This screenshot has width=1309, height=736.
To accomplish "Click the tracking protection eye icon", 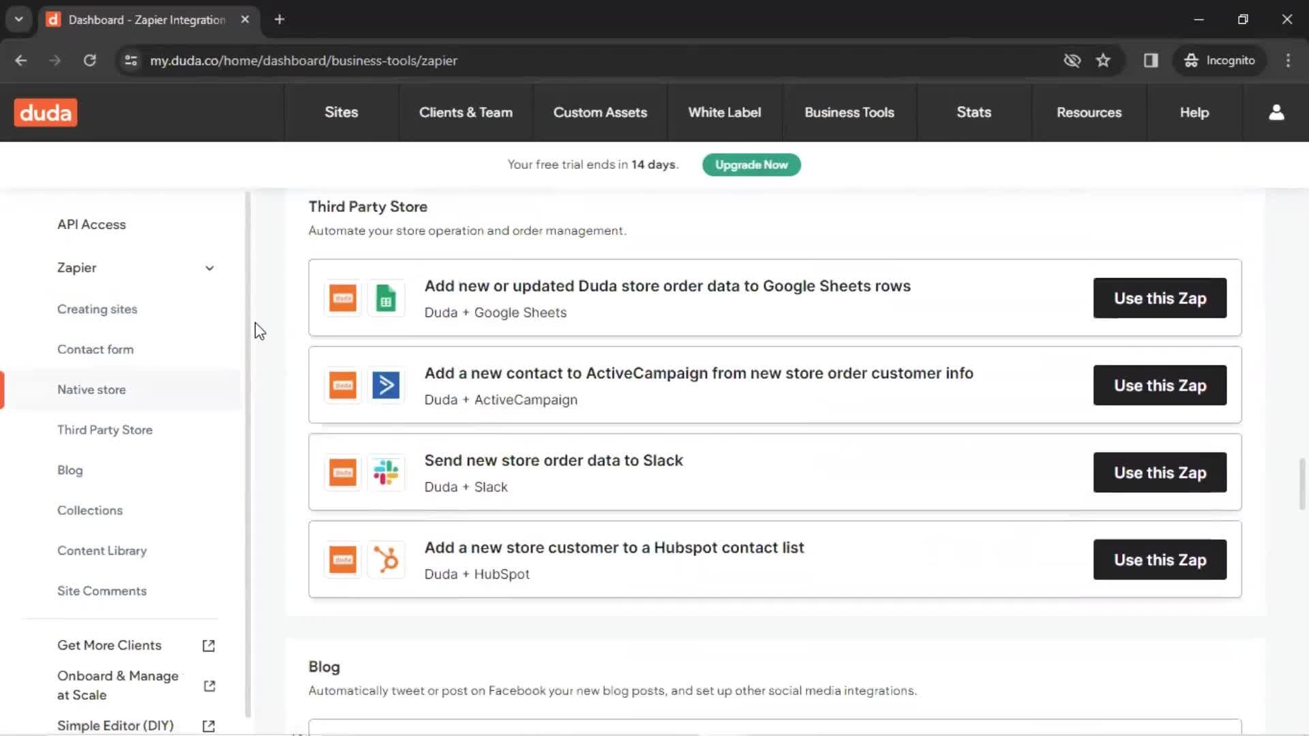I will pyautogui.click(x=1072, y=61).
